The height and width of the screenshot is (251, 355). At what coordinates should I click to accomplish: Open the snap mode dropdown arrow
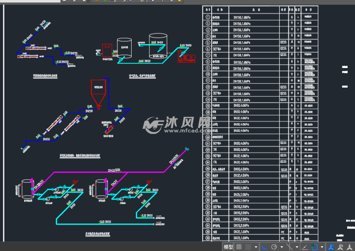click(x=256, y=247)
